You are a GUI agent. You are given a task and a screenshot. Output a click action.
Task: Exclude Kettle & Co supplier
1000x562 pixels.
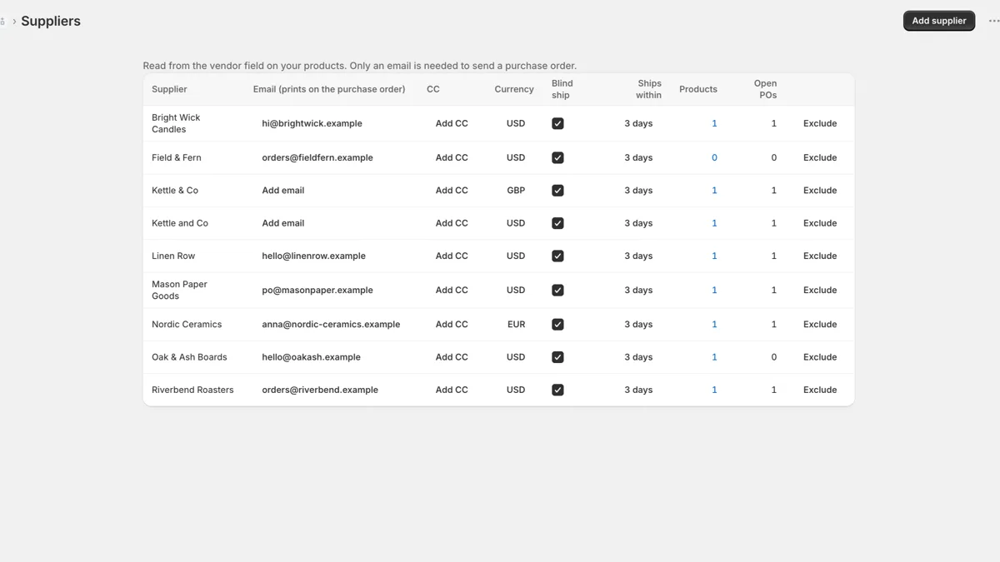tap(820, 191)
